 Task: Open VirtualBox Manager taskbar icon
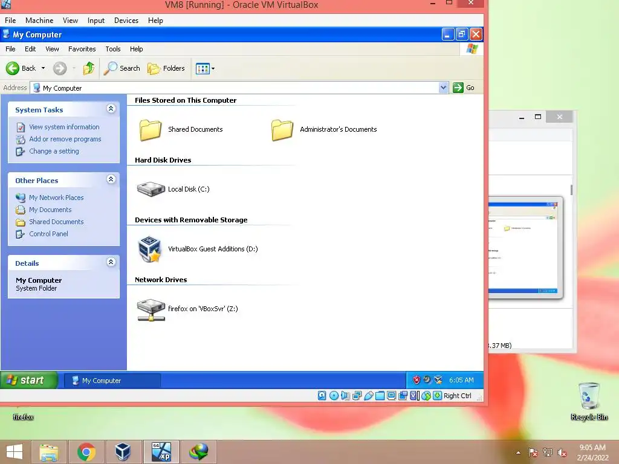coord(123,452)
